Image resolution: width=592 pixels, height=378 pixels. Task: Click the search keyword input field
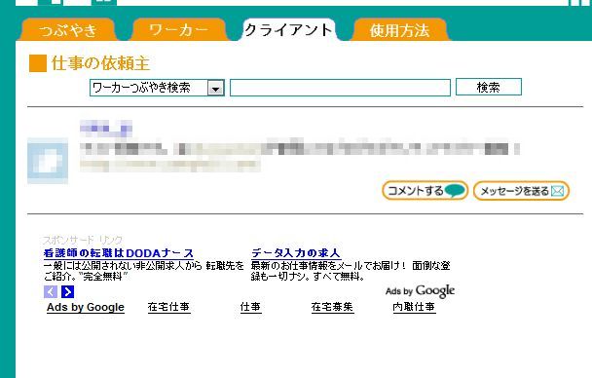coord(340,88)
